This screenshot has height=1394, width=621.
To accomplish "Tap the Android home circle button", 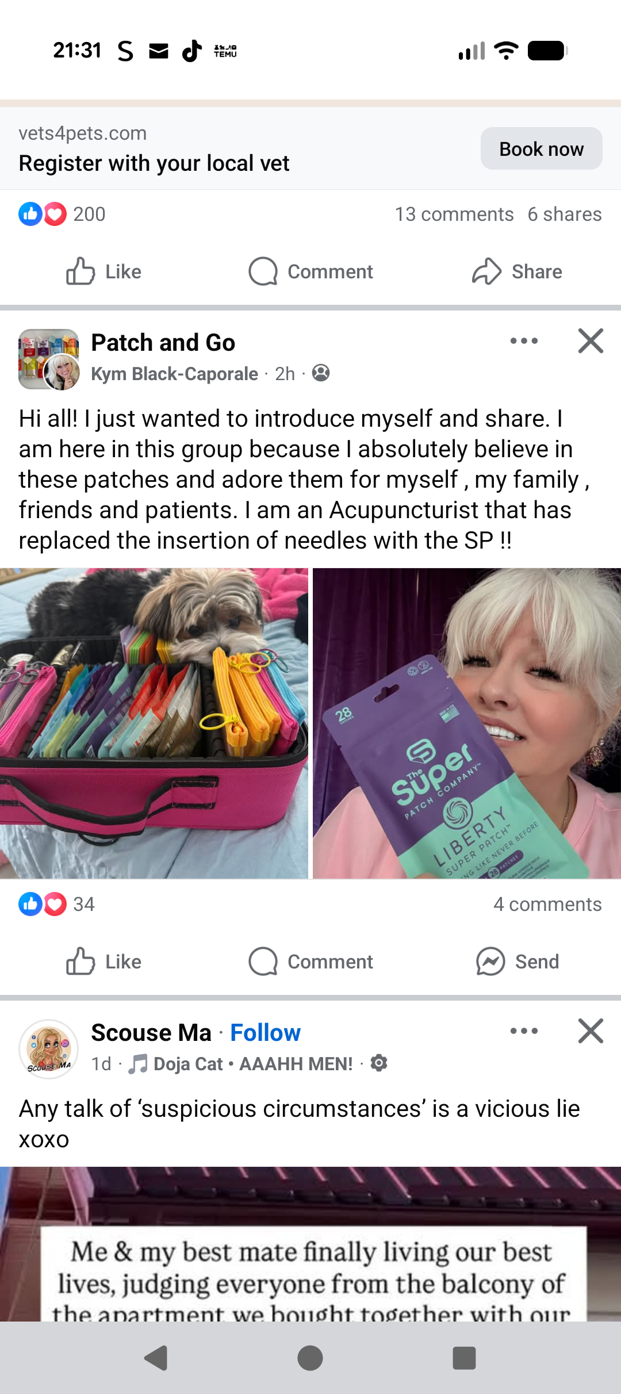I will [310, 1358].
